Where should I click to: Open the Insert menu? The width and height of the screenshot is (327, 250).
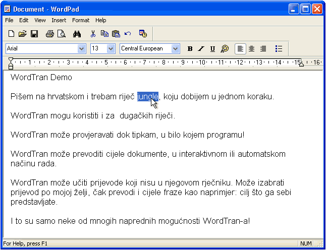coord(59,20)
